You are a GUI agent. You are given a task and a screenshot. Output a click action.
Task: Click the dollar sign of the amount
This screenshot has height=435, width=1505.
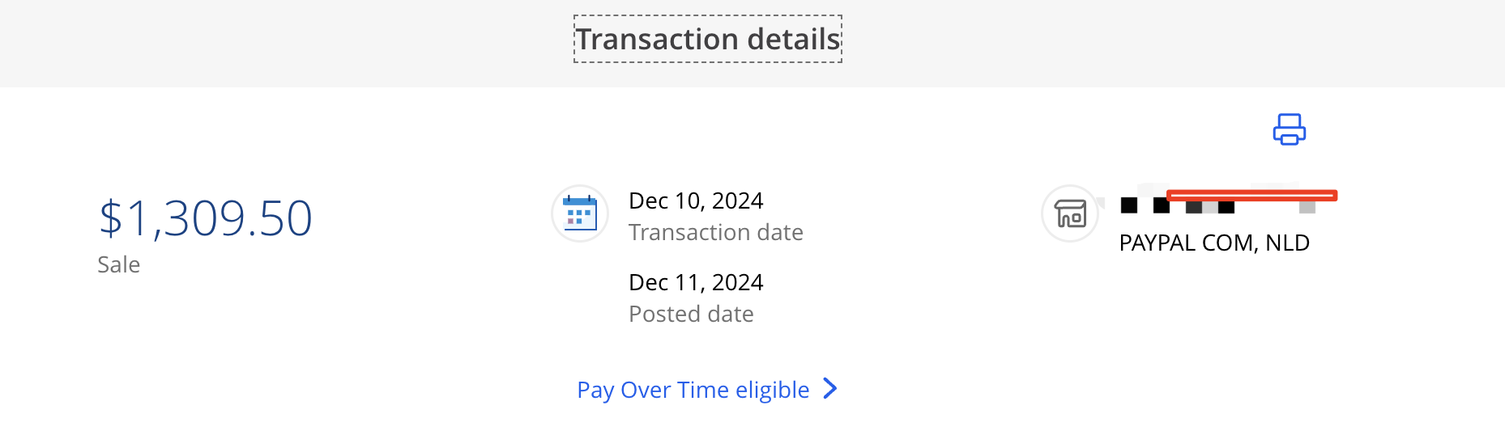tap(110, 218)
